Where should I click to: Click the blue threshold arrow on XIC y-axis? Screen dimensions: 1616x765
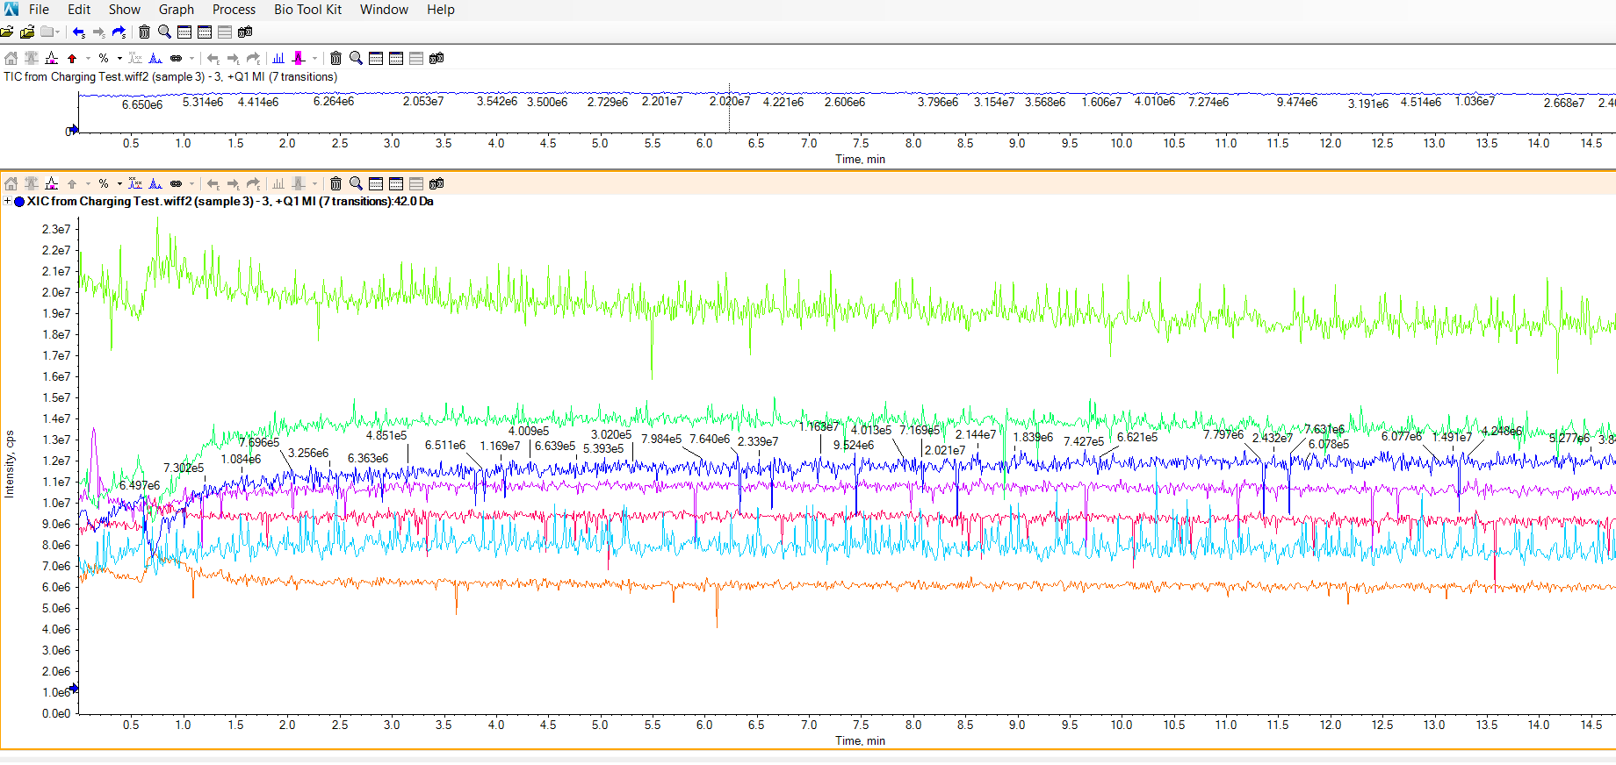75,689
